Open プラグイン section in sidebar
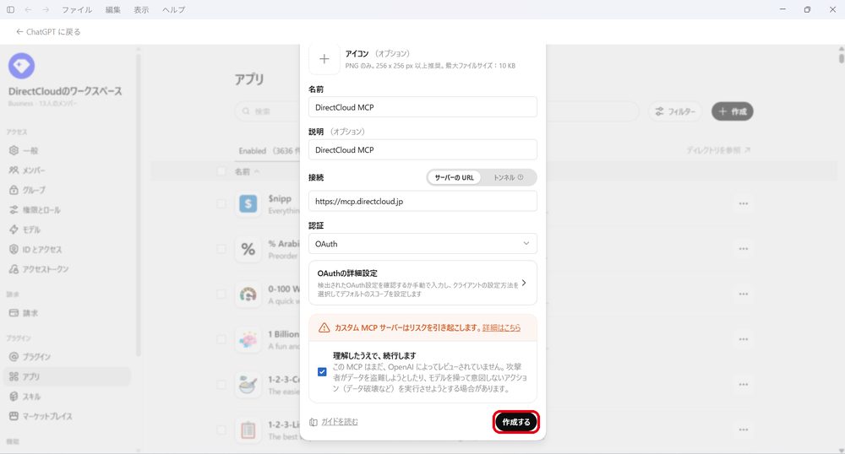 (68, 357)
